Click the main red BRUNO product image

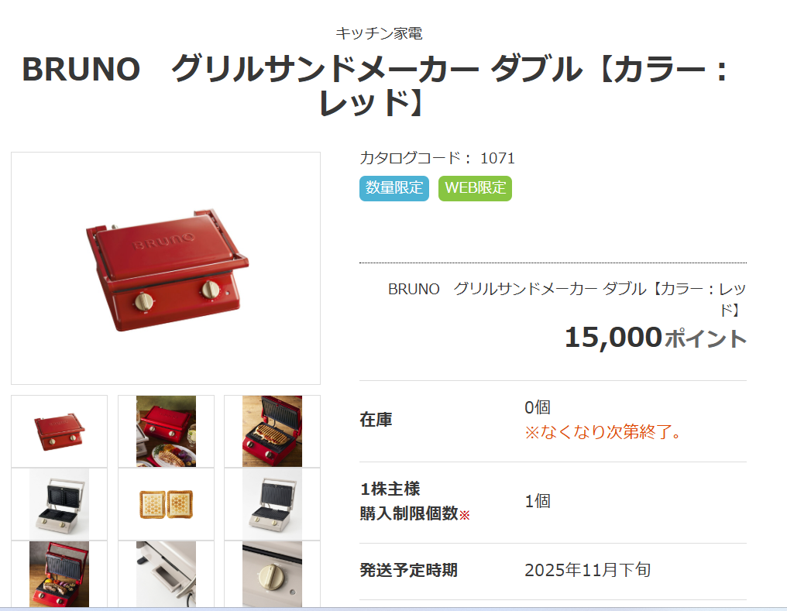click(166, 269)
